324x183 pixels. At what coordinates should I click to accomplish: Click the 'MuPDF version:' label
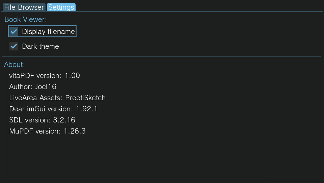tap(35, 131)
